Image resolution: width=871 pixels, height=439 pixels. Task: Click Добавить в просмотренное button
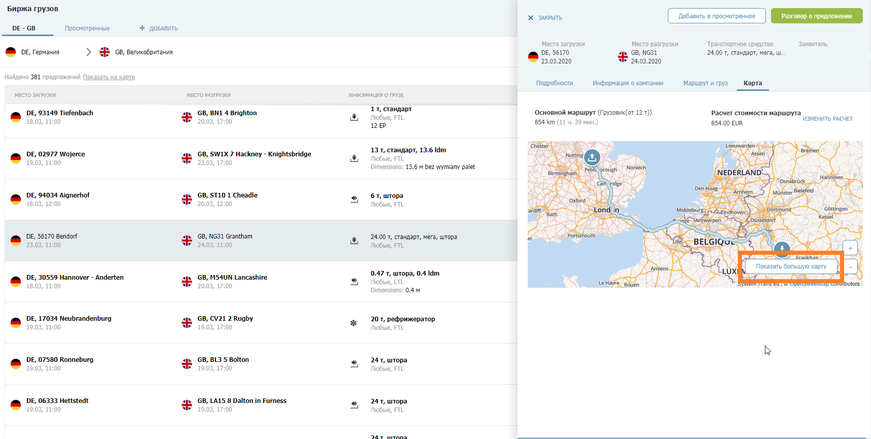coord(717,16)
